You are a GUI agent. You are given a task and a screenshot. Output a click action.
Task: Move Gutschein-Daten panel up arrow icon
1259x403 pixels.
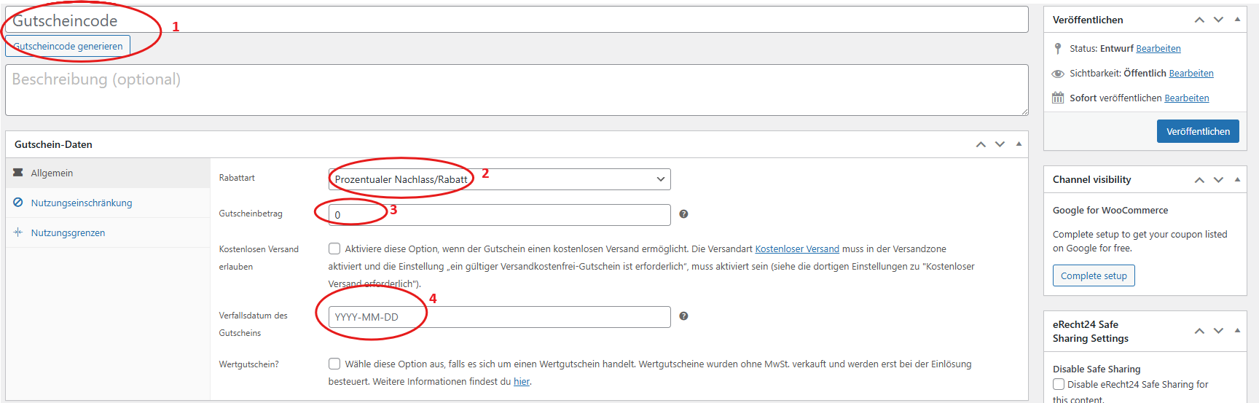click(x=981, y=144)
